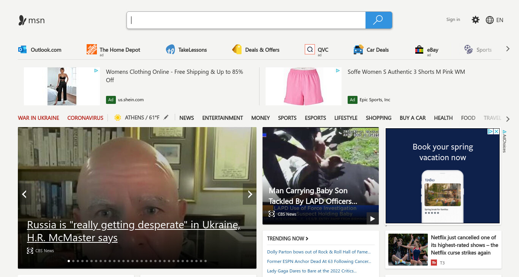Close the Vrbo ad with X icon
519x277 pixels.
pyautogui.click(x=496, y=131)
